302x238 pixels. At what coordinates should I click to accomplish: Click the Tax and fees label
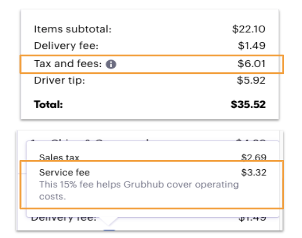point(68,63)
